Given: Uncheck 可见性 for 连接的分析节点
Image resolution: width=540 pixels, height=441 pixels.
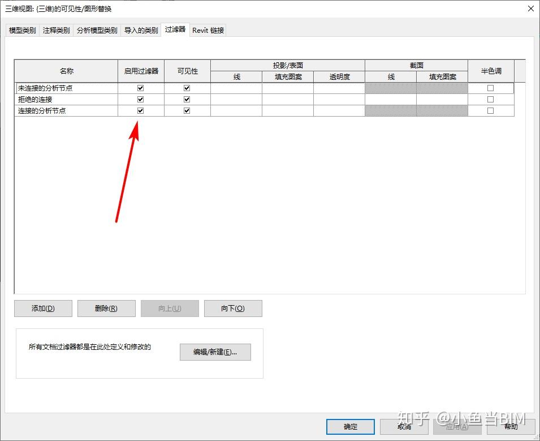Looking at the screenshot, I should click(x=187, y=110).
